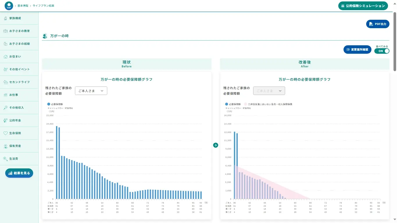This screenshot has width=397, height=223.
Task: Click the 生活費 sidebar icon
Action: pos(5,159)
